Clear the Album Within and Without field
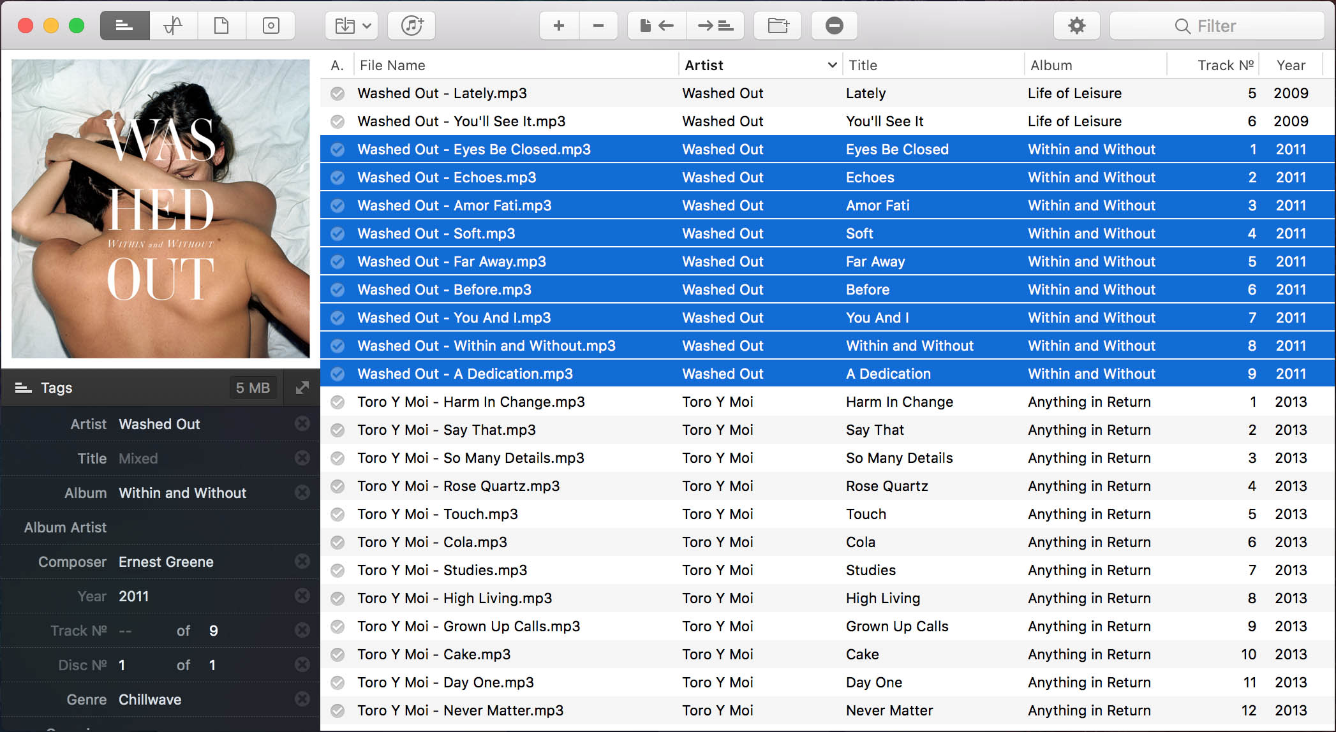The width and height of the screenshot is (1336, 732). (x=302, y=492)
